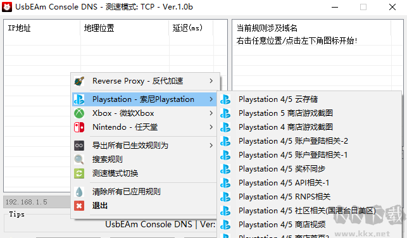Select Playstation 4/5 API相关-1 rule

(x=309, y=183)
